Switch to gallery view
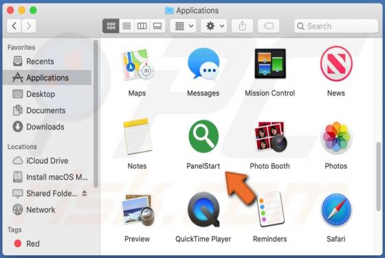Image resolution: width=385 pixels, height=258 pixels. [x=157, y=25]
